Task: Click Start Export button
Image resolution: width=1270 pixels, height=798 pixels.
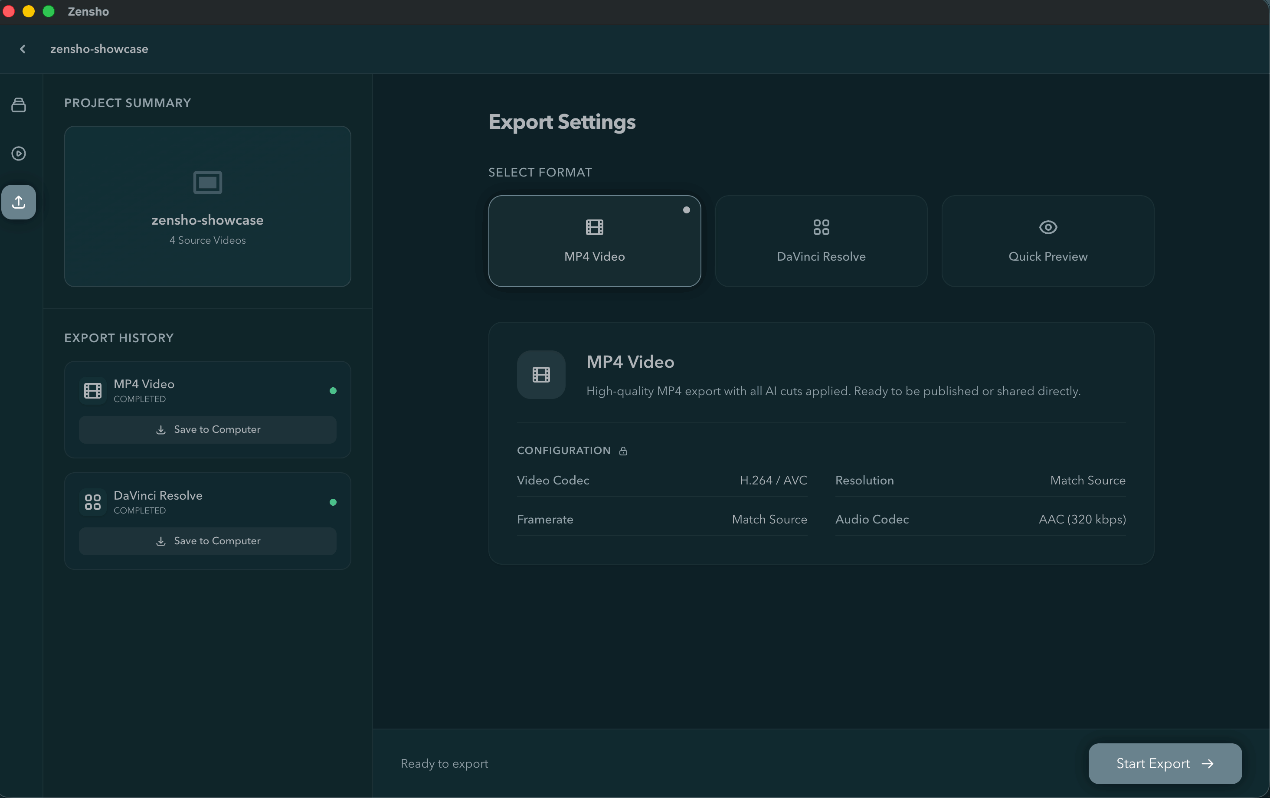Action: click(x=1165, y=764)
